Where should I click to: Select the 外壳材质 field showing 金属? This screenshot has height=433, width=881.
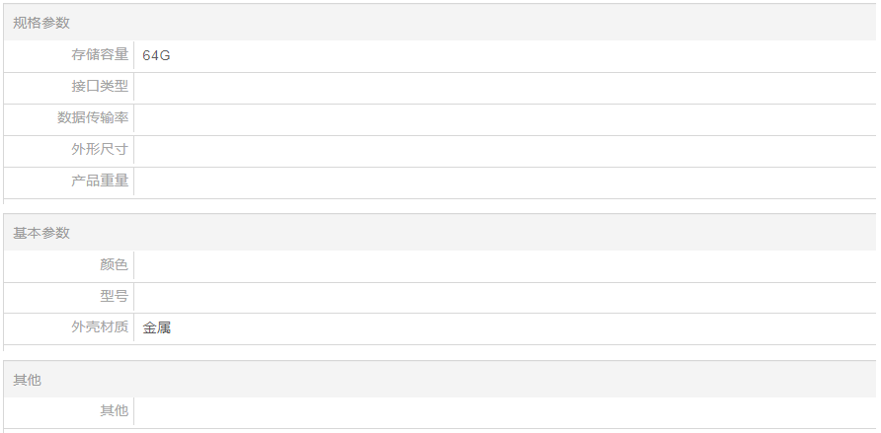pyautogui.click(x=504, y=327)
